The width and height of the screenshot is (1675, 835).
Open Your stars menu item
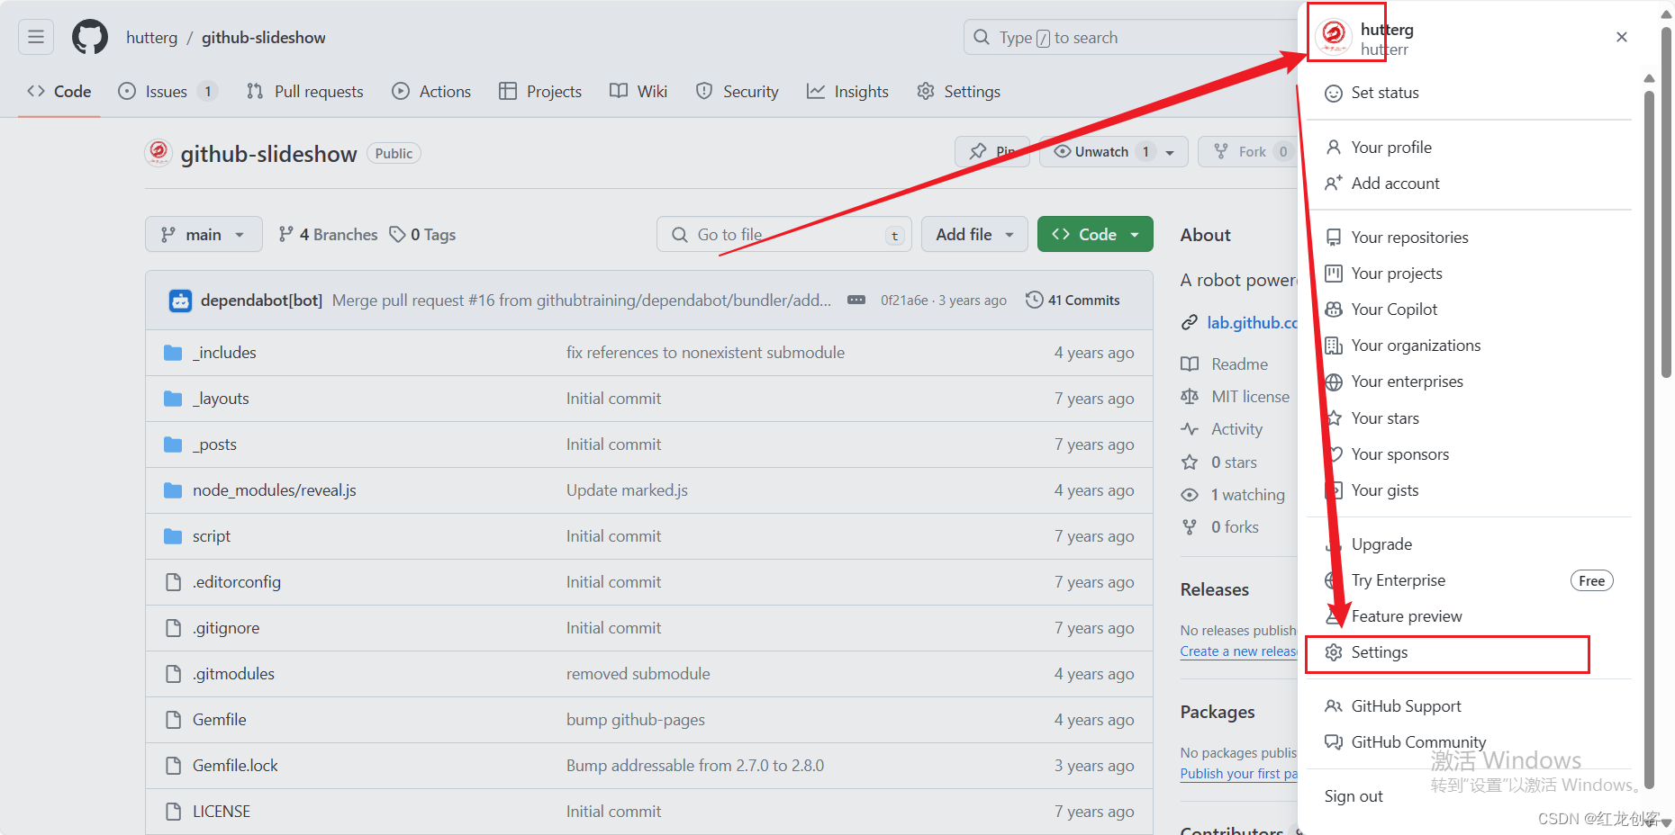(1469, 418)
